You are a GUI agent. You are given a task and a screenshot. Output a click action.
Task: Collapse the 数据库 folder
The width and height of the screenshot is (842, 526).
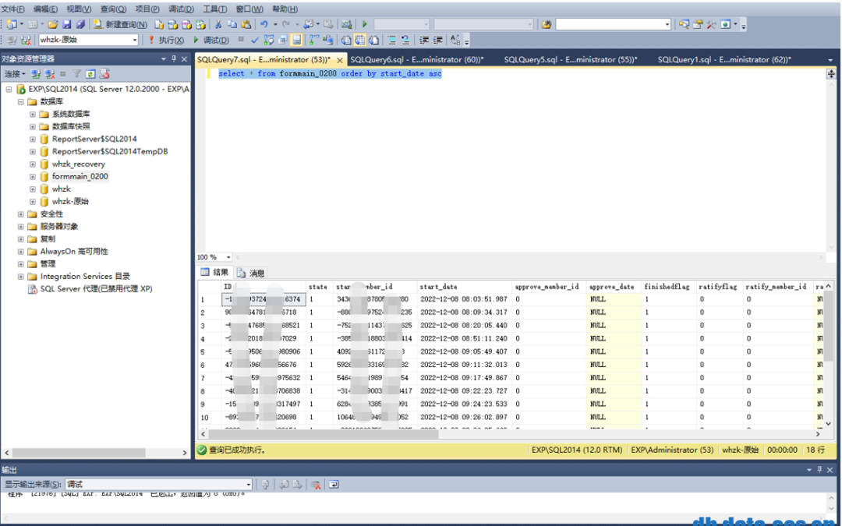click(21, 101)
